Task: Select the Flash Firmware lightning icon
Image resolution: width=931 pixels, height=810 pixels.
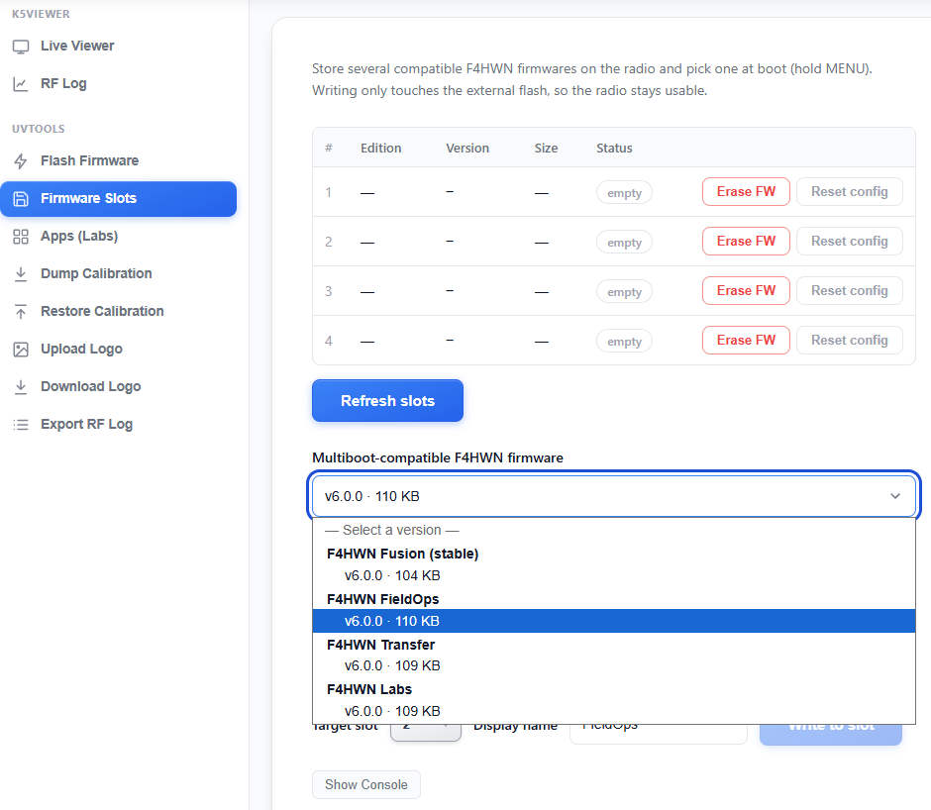Action: point(21,161)
